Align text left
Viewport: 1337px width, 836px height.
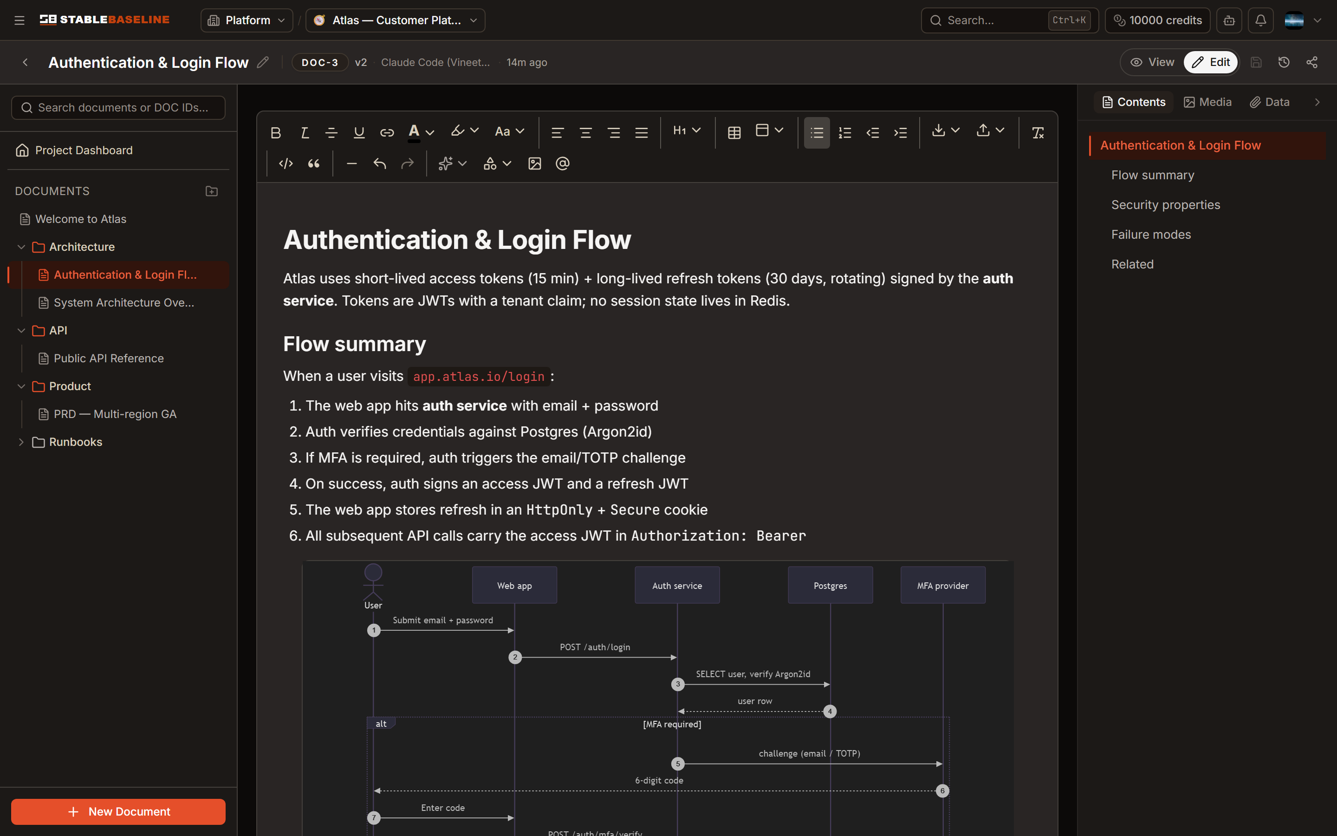558,133
